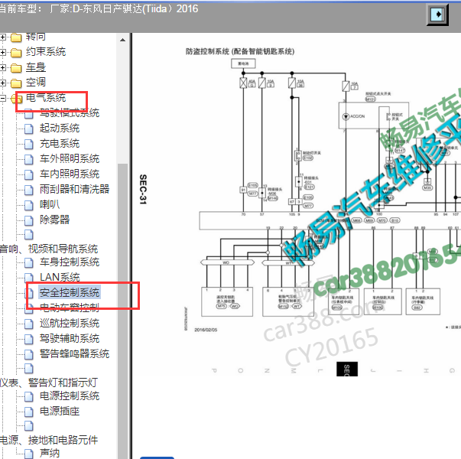Click the SEC-31 page label
461x459 pixels.
143,189
